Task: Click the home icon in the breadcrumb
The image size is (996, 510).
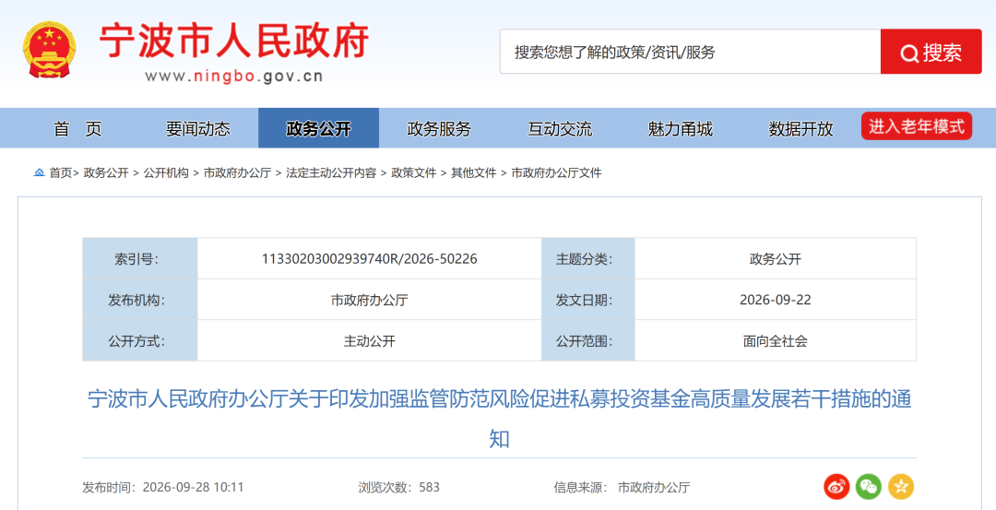Action: 40,172
